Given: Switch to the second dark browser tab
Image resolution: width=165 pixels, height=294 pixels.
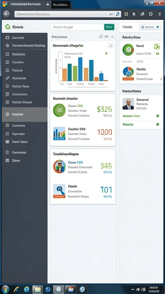Looking at the screenshot, I should (x=61, y=5).
